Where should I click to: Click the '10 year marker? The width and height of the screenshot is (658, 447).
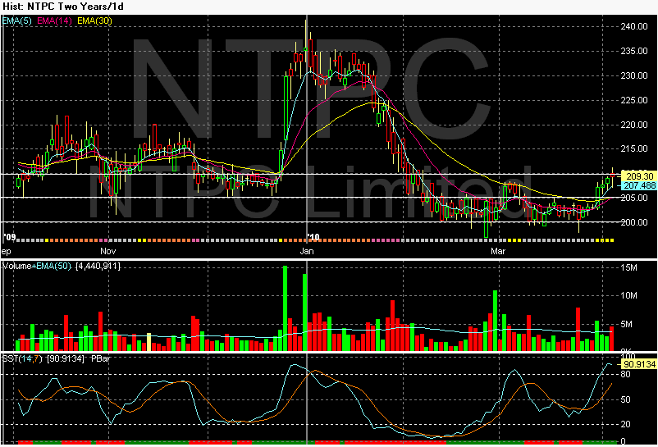(313, 237)
